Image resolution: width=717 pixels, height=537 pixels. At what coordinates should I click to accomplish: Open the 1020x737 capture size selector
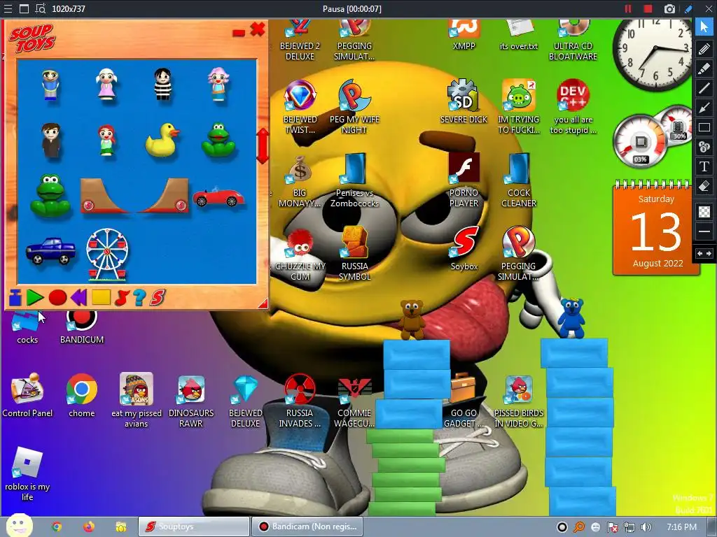pos(69,8)
